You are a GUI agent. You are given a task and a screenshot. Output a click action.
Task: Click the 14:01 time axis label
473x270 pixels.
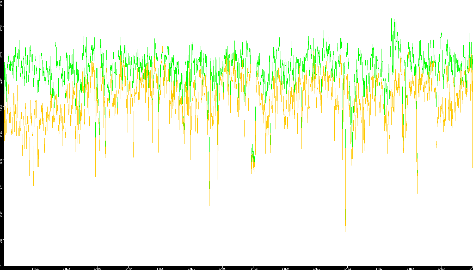35,269
